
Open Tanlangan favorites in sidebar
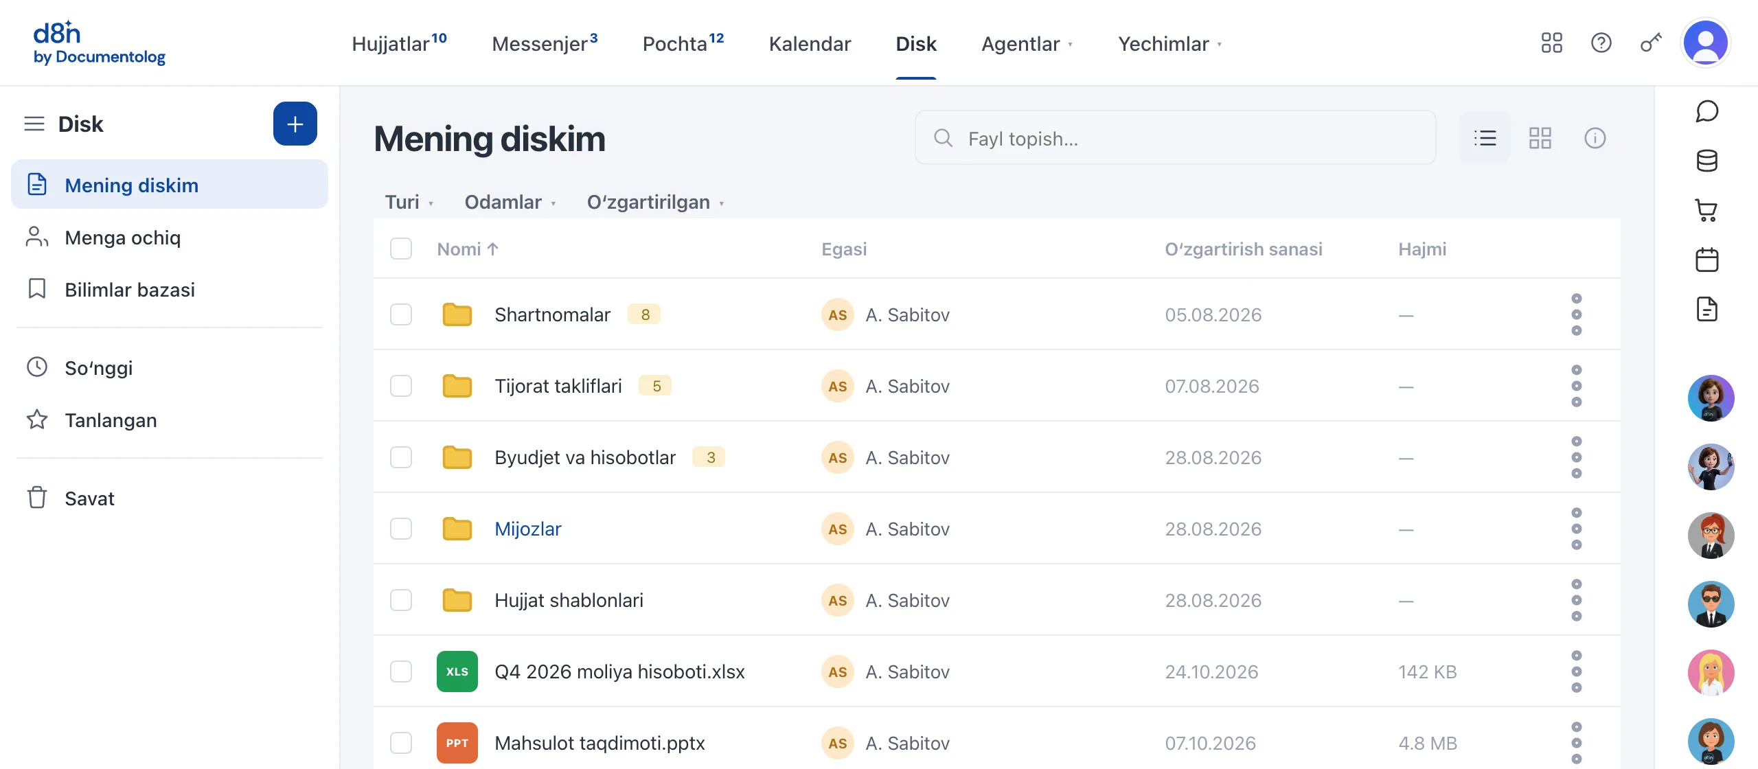click(x=170, y=420)
